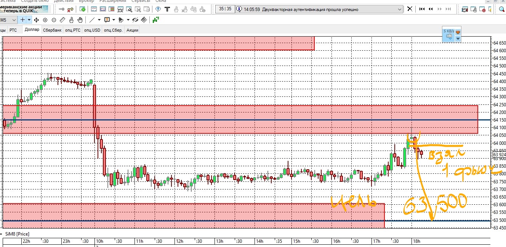506x247 pixels.
Task: Open the 5 KB/s widget dropdown arrow
Action: pos(458,39)
